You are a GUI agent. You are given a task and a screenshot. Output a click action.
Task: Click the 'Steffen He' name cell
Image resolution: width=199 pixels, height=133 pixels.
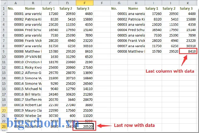33,99
